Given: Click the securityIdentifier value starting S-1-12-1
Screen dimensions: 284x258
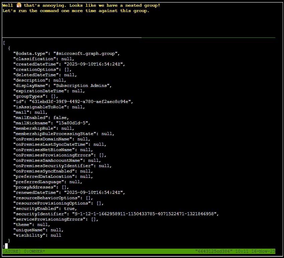Looking at the screenshot, I should [143, 214].
